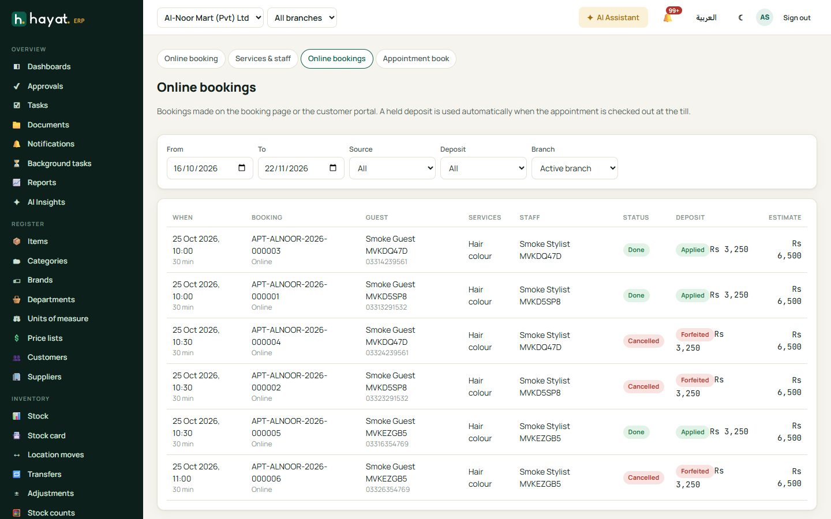
Task: Switch language to العربية
Action: 706,18
